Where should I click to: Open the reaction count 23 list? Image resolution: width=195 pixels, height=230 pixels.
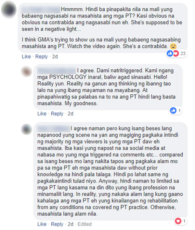click(x=183, y=53)
